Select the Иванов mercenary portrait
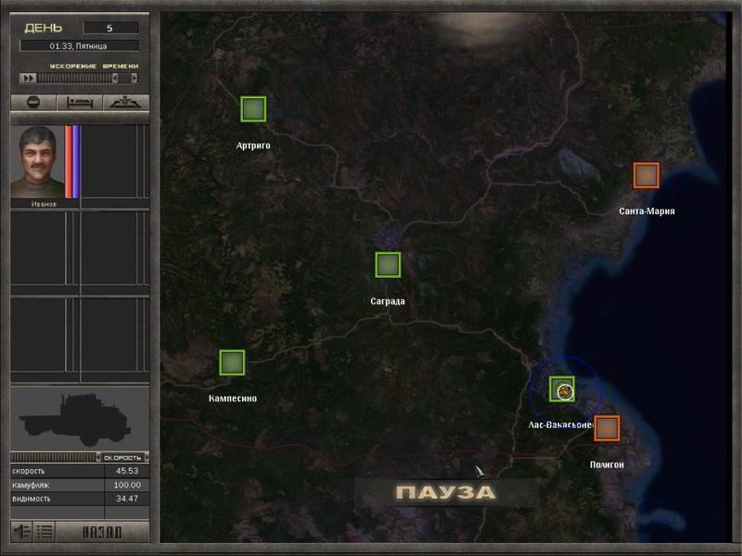 38,162
